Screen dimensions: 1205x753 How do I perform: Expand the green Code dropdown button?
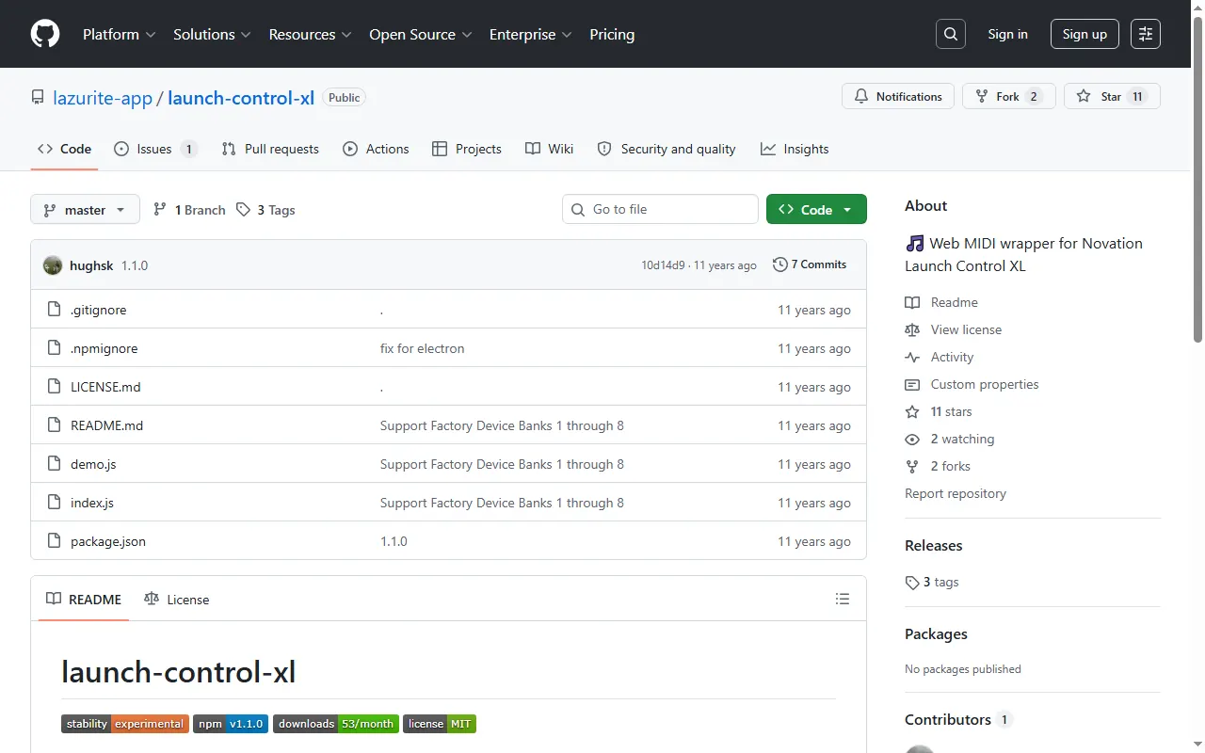pyautogui.click(x=816, y=209)
